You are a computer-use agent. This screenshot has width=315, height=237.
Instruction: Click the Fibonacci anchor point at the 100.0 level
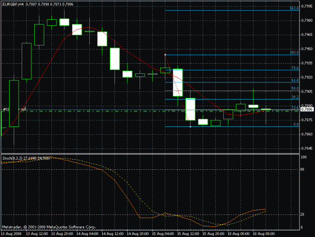coord(165,55)
